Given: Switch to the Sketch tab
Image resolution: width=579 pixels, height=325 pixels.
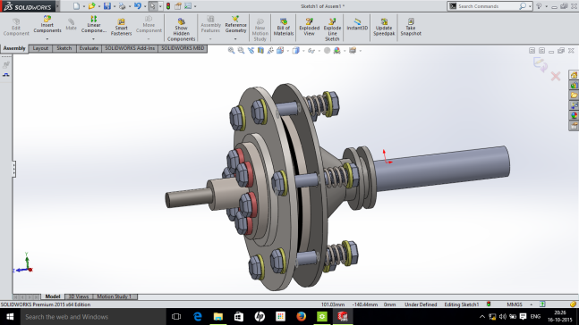Looking at the screenshot, I should click(x=64, y=48).
